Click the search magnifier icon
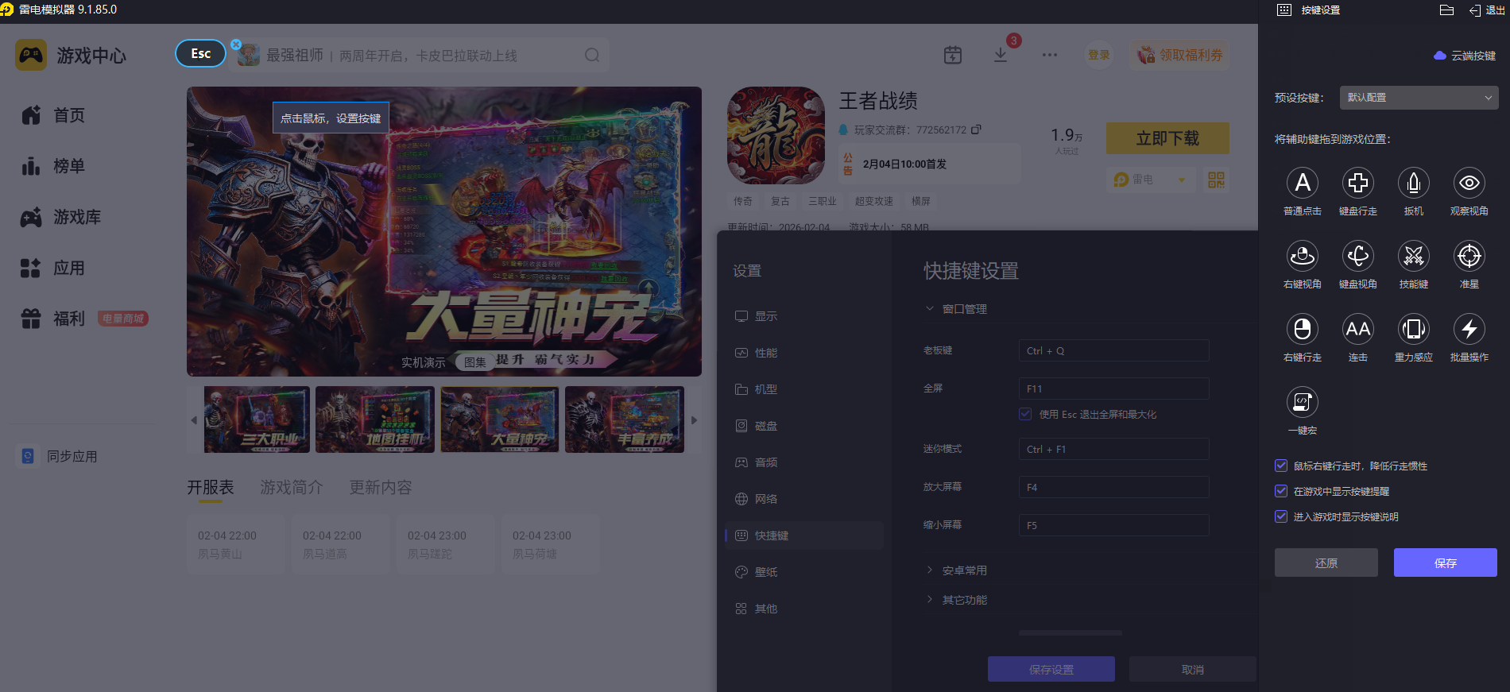The image size is (1510, 692). pos(592,55)
